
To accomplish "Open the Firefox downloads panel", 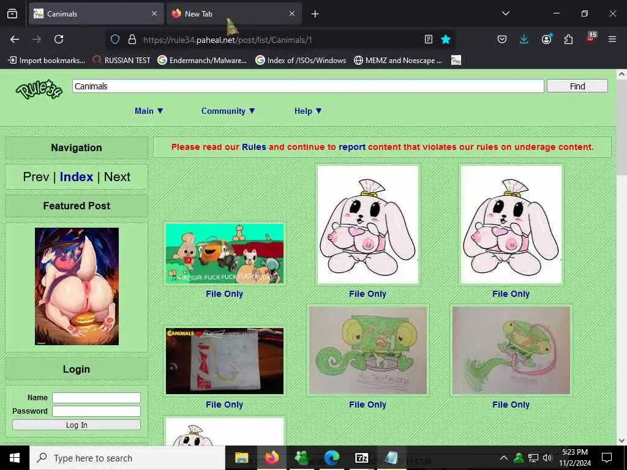I will [524, 39].
